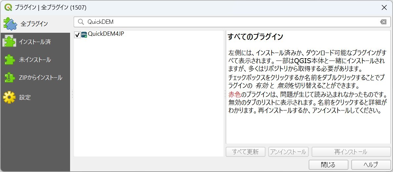Open ヘルプ for plugin manager
The image size is (393, 172).
tap(371, 165)
